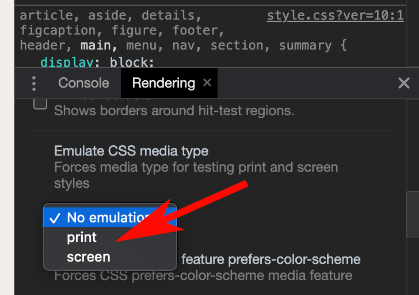Click the highlighted 'main' selector text
Screen dimensions: 419x295
coord(96,45)
